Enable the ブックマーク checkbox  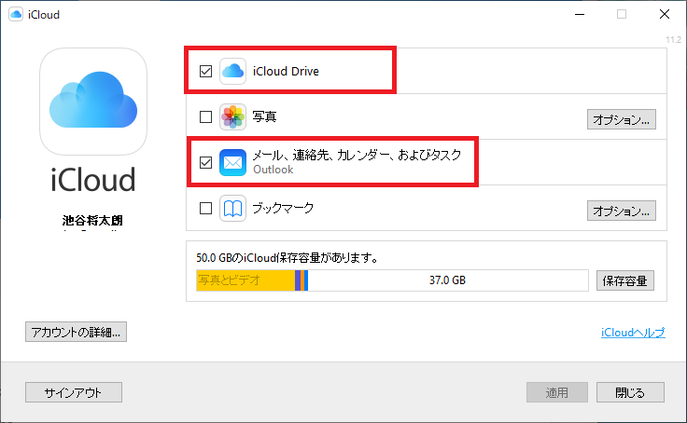pos(205,208)
